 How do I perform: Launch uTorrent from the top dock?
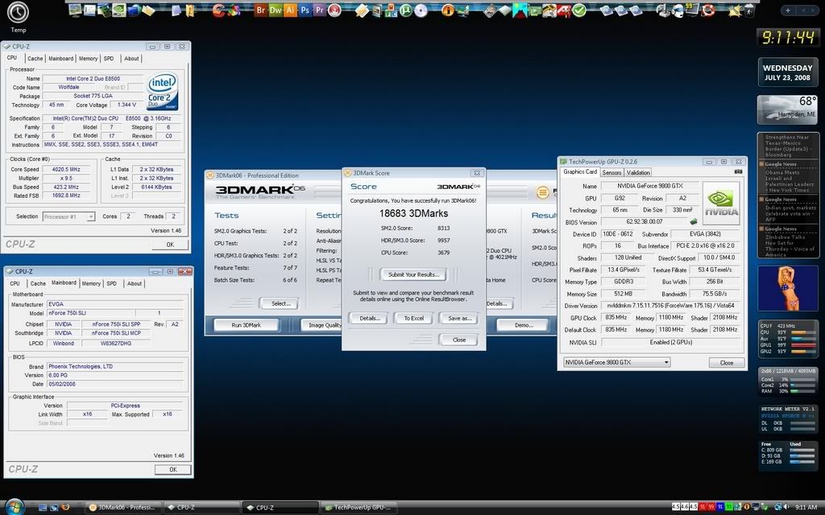pyautogui.click(x=406, y=10)
